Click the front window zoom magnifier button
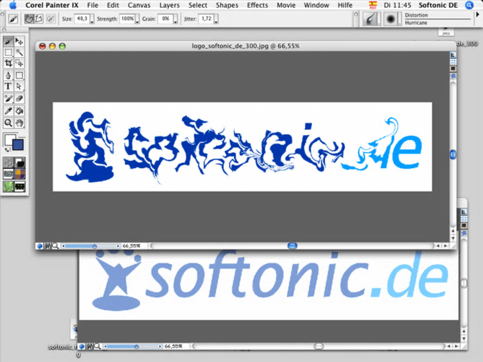 55,246
